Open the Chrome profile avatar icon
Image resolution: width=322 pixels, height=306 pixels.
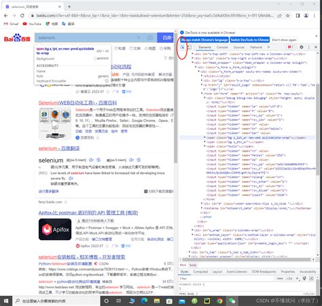pos(306,16)
